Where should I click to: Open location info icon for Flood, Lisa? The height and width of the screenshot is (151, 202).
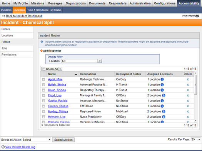164,95
